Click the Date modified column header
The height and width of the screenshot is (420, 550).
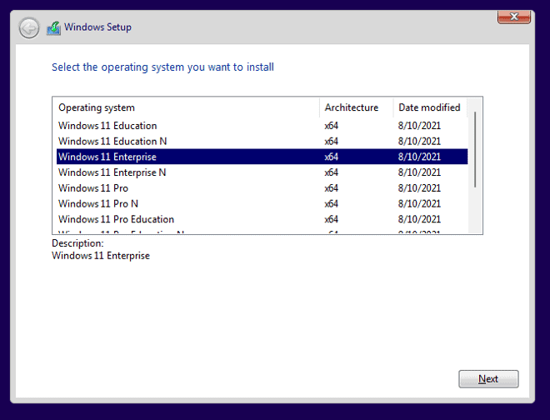430,107
